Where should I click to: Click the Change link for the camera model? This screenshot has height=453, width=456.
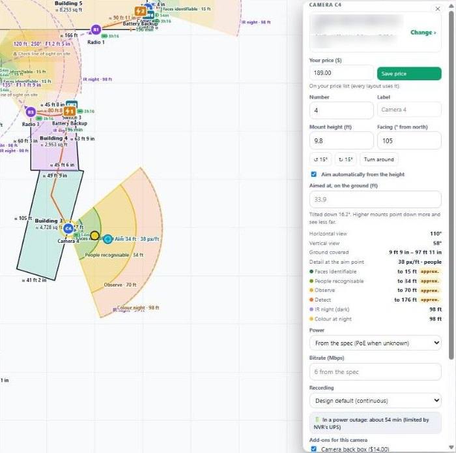tap(423, 33)
